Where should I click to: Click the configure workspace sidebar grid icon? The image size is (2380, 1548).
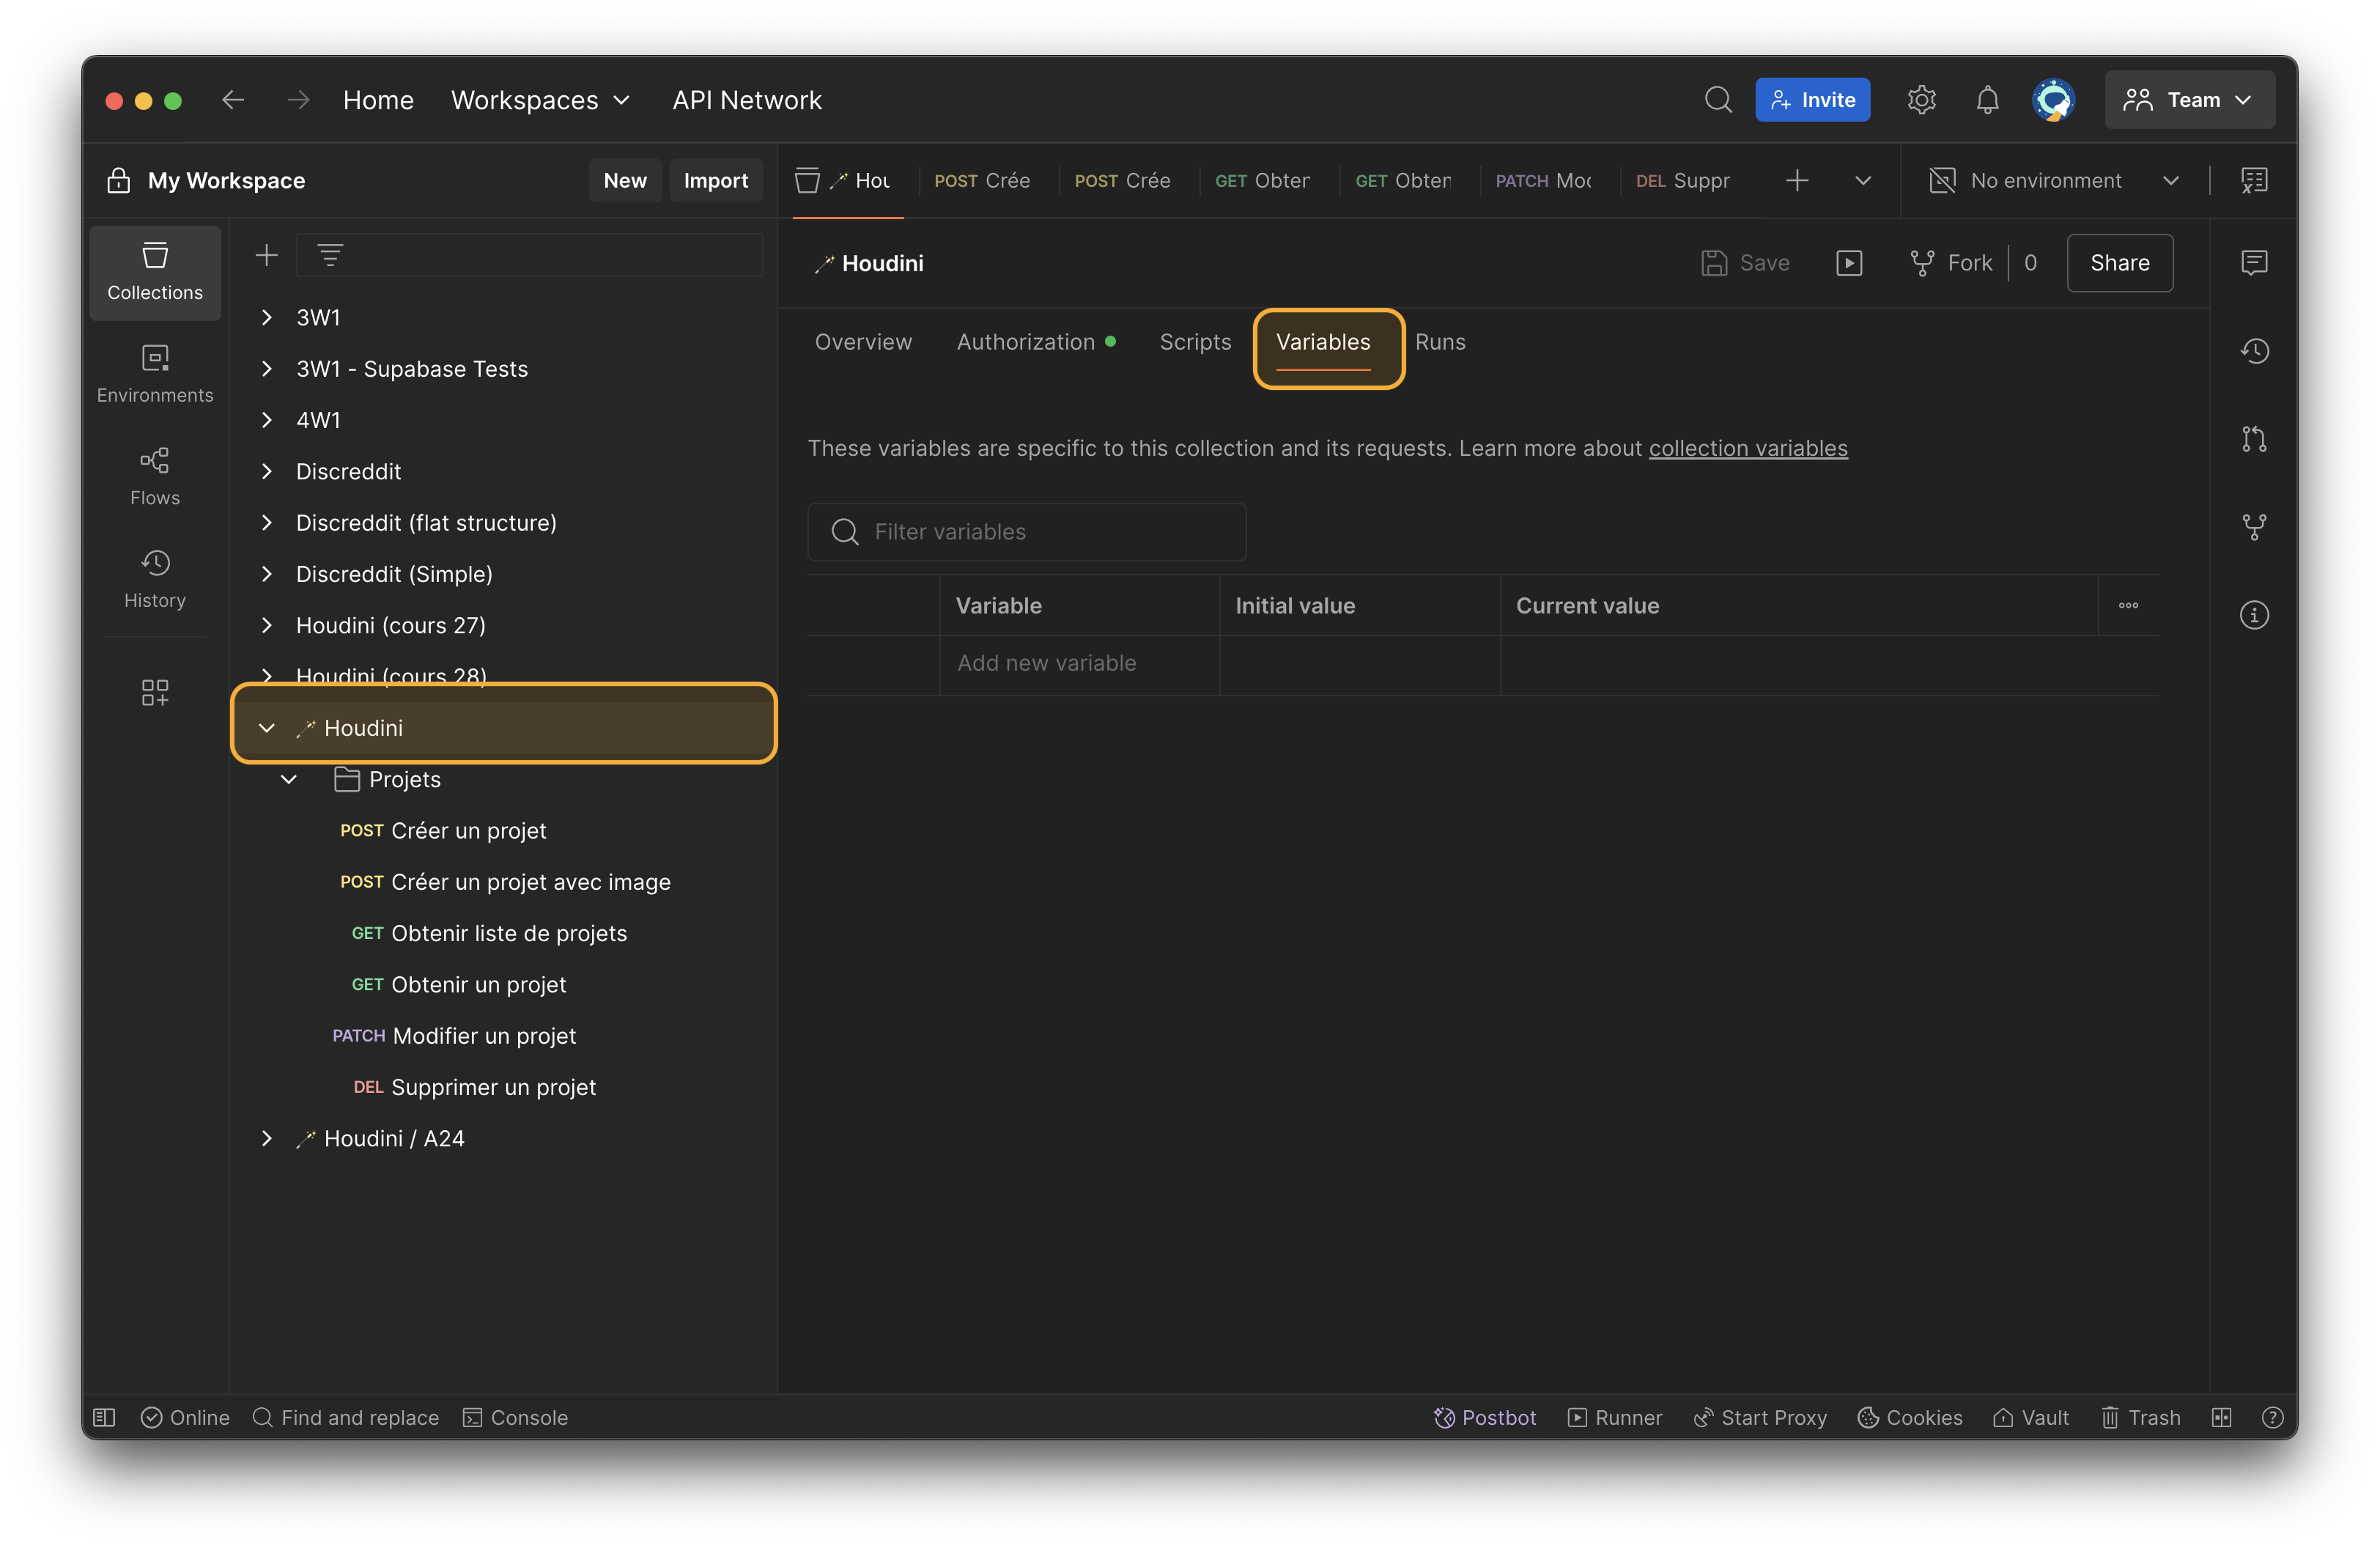tap(155, 692)
